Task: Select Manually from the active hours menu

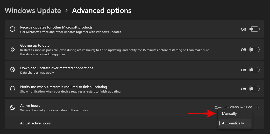Action: coord(229,114)
